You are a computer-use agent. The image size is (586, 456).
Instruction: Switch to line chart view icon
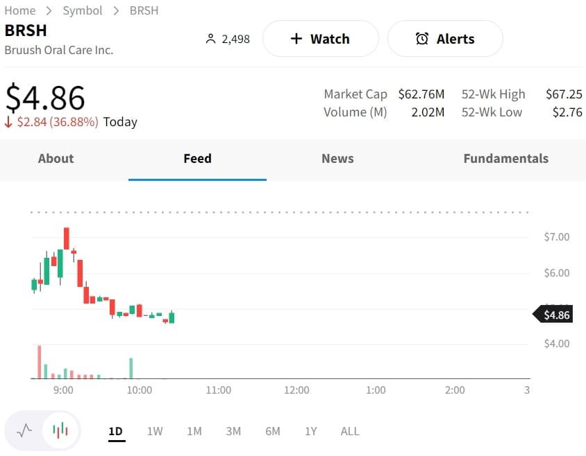click(x=24, y=431)
